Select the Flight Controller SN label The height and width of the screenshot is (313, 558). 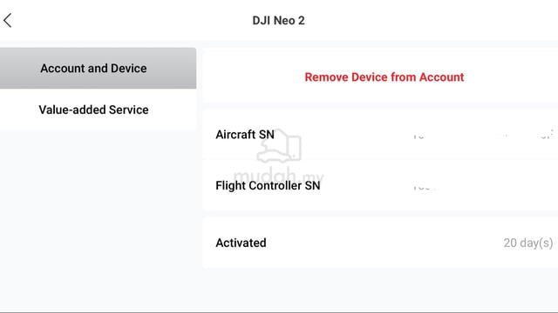pos(268,185)
